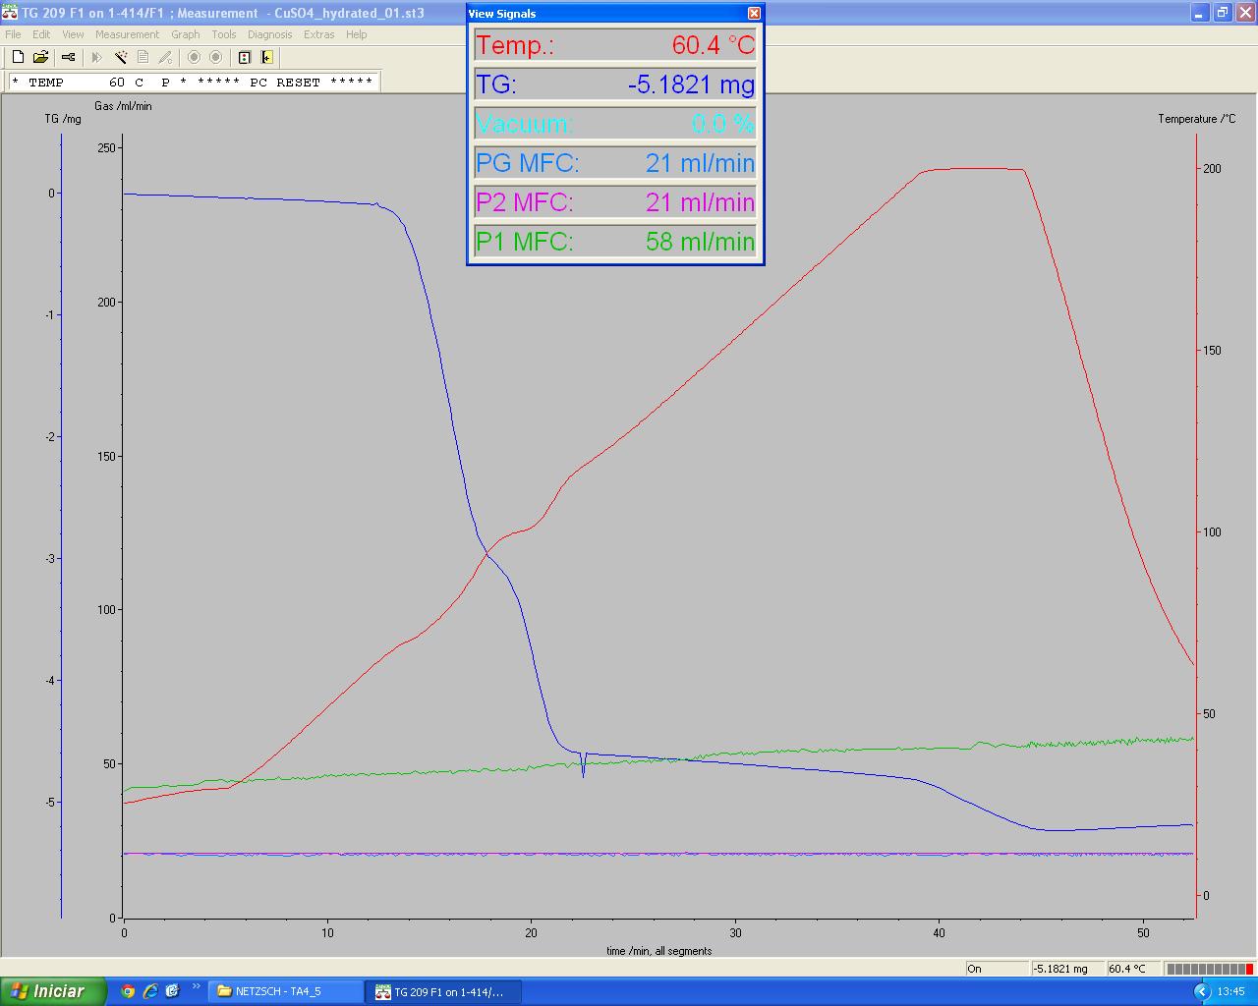Click the start measurement double-arrow icon
The width and height of the screenshot is (1258, 1006).
tap(96, 57)
